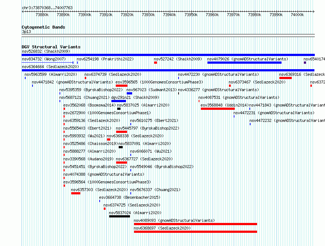Open nsv4471842 gnomAD variant label
Viewport: 325px width, 246px height.
click(72, 82)
